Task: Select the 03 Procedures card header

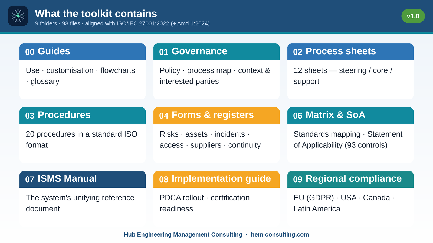Action: (83, 116)
